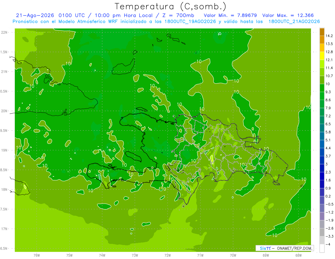Viewport: 335px width, 259px height.
Task: Click the '70W' longitude label
Action: tap(233, 255)
